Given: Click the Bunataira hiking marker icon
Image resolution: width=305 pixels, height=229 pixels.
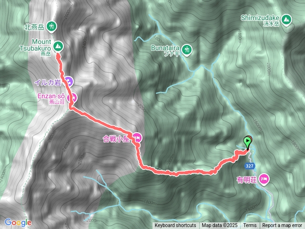Looking at the screenshot, I should pyautogui.click(x=187, y=50).
